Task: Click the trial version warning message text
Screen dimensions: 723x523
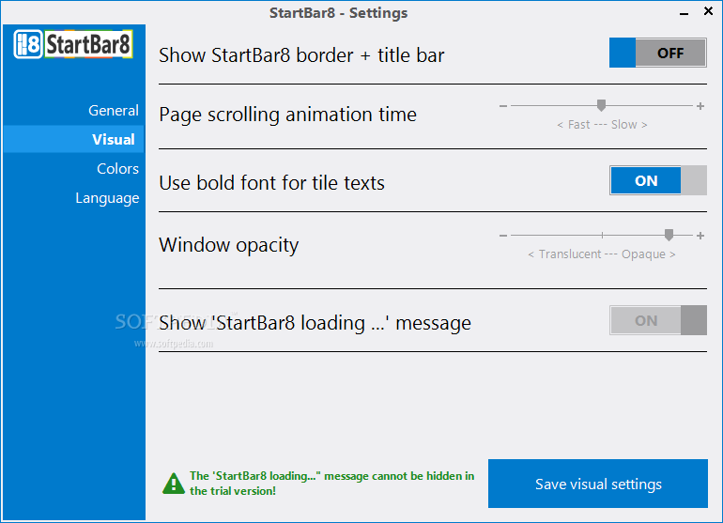Action: 331,484
